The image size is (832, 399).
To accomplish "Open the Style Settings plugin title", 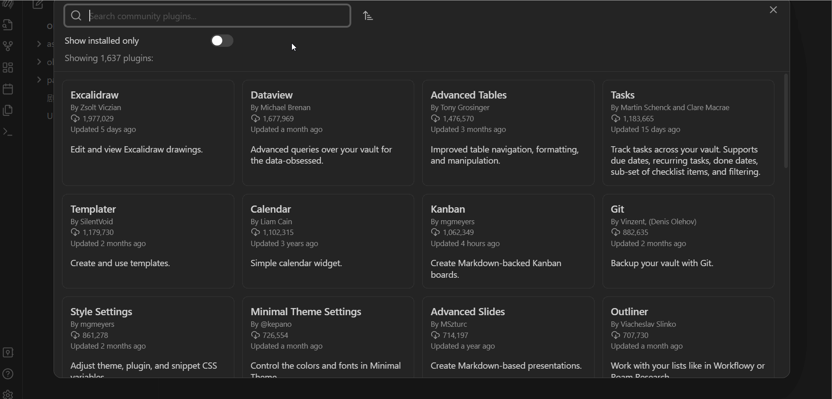I will (x=101, y=312).
